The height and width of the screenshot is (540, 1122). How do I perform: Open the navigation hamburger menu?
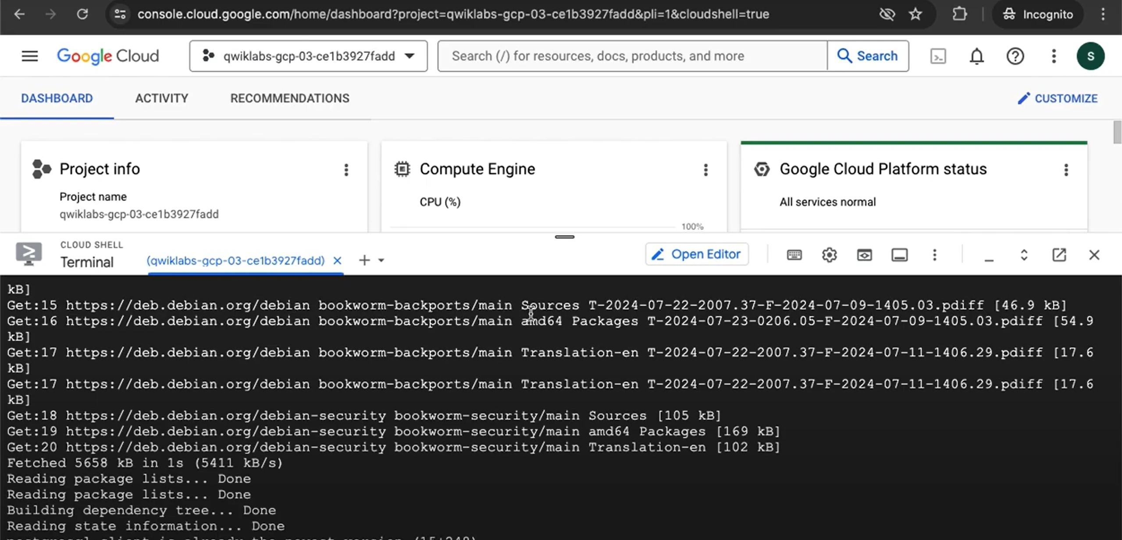point(30,56)
